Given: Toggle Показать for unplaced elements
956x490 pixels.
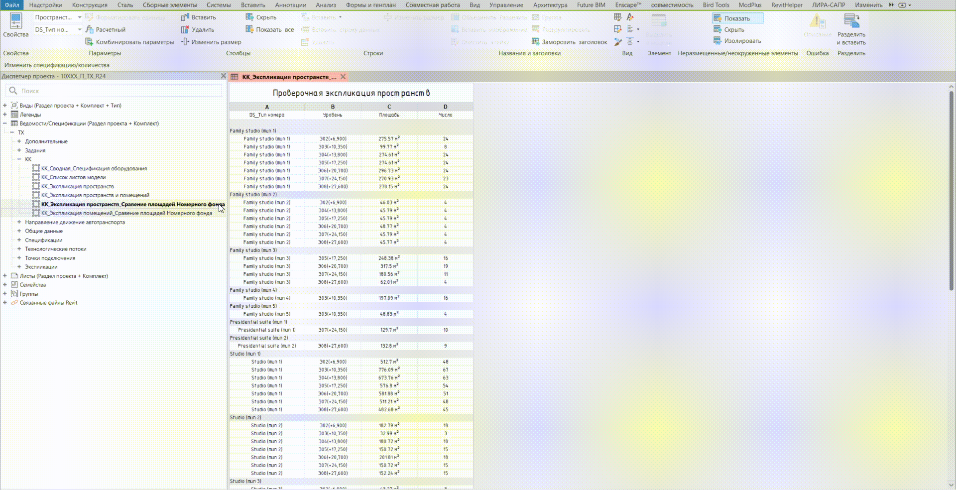Looking at the screenshot, I should click(737, 18).
